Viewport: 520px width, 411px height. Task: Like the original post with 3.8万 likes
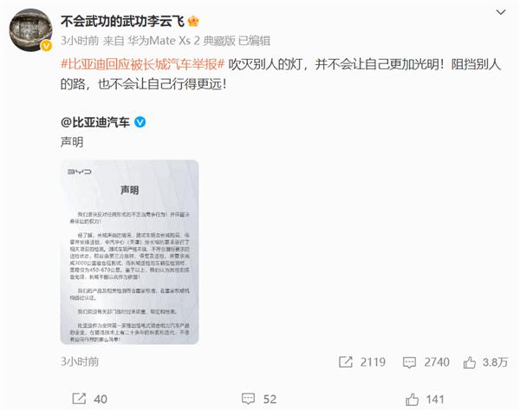[470, 362]
